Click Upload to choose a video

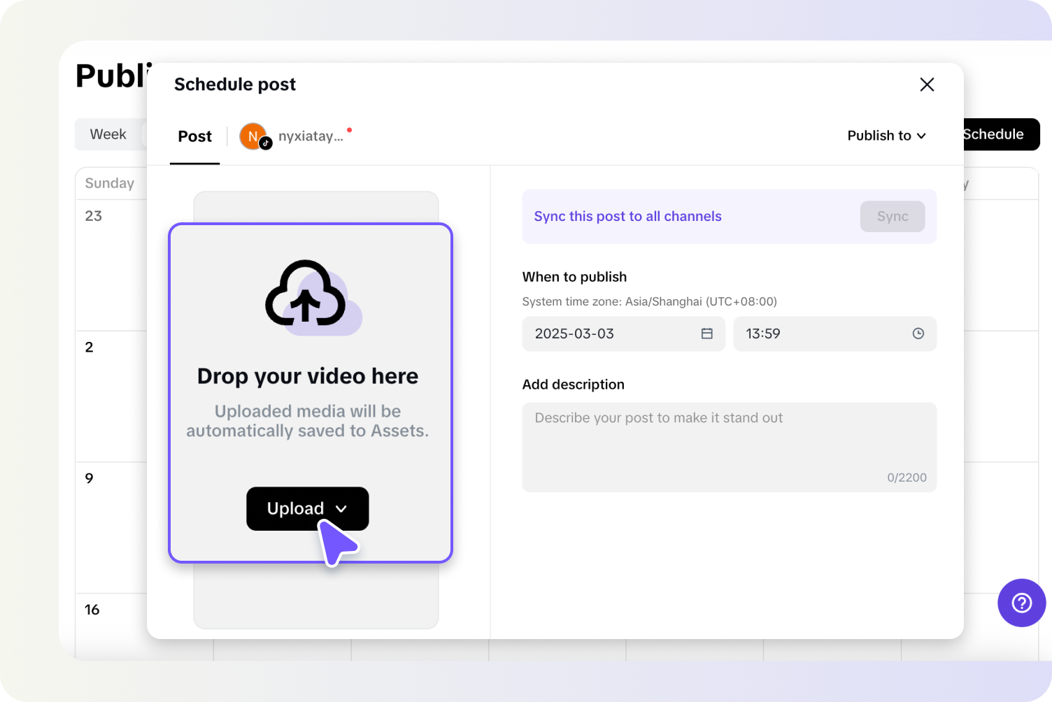295,508
